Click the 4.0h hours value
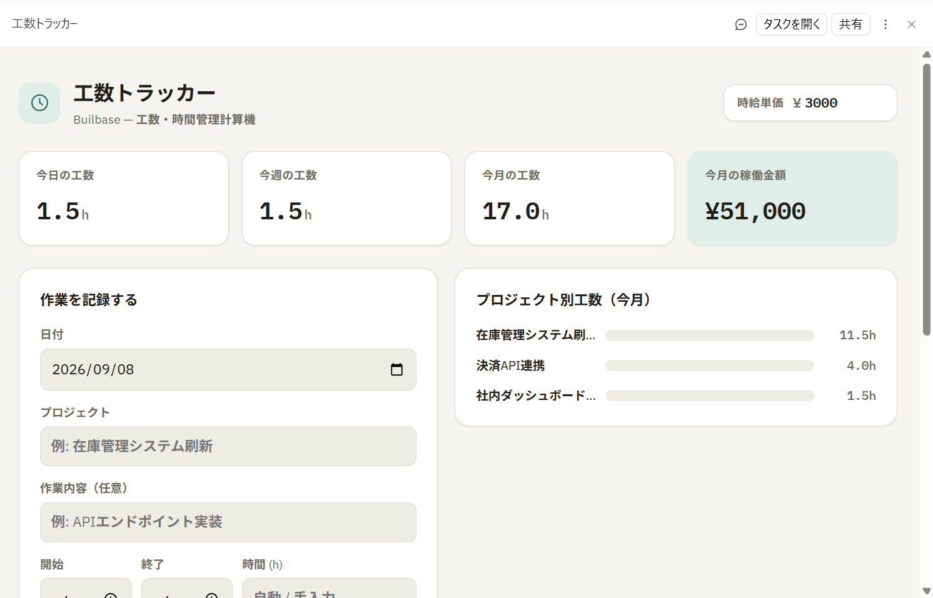The height and width of the screenshot is (598, 933). pyautogui.click(x=861, y=366)
